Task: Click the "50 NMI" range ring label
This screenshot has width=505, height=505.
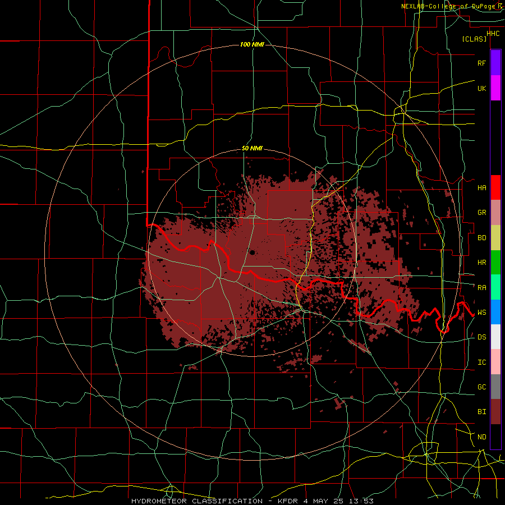Action: (x=252, y=149)
